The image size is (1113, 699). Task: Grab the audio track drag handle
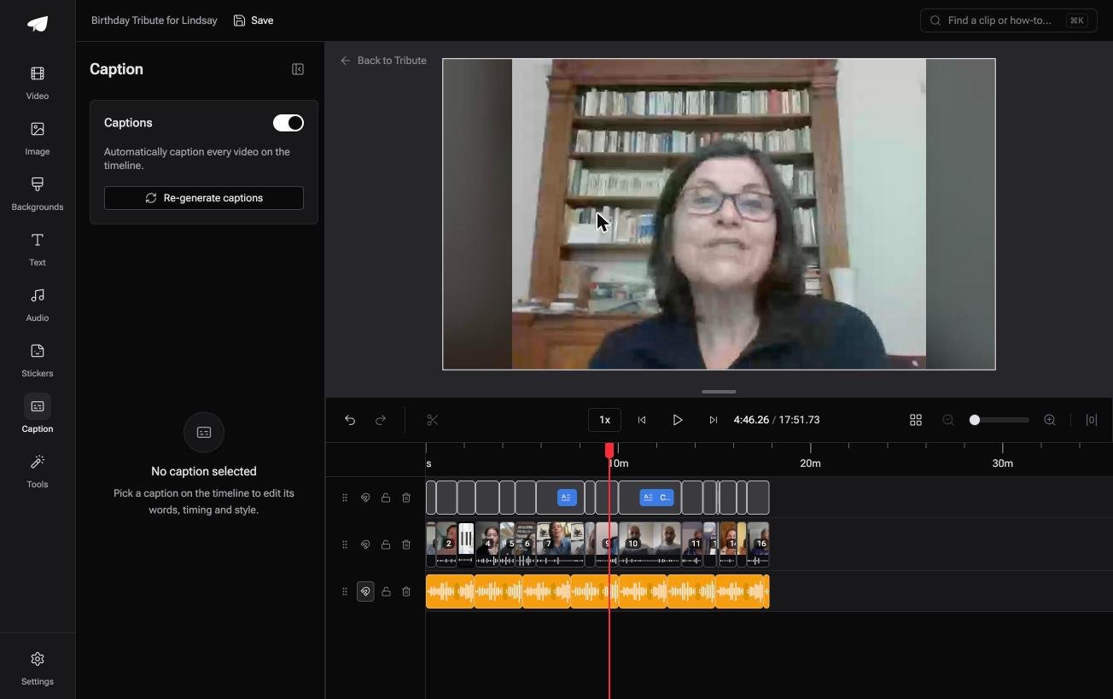point(345,591)
